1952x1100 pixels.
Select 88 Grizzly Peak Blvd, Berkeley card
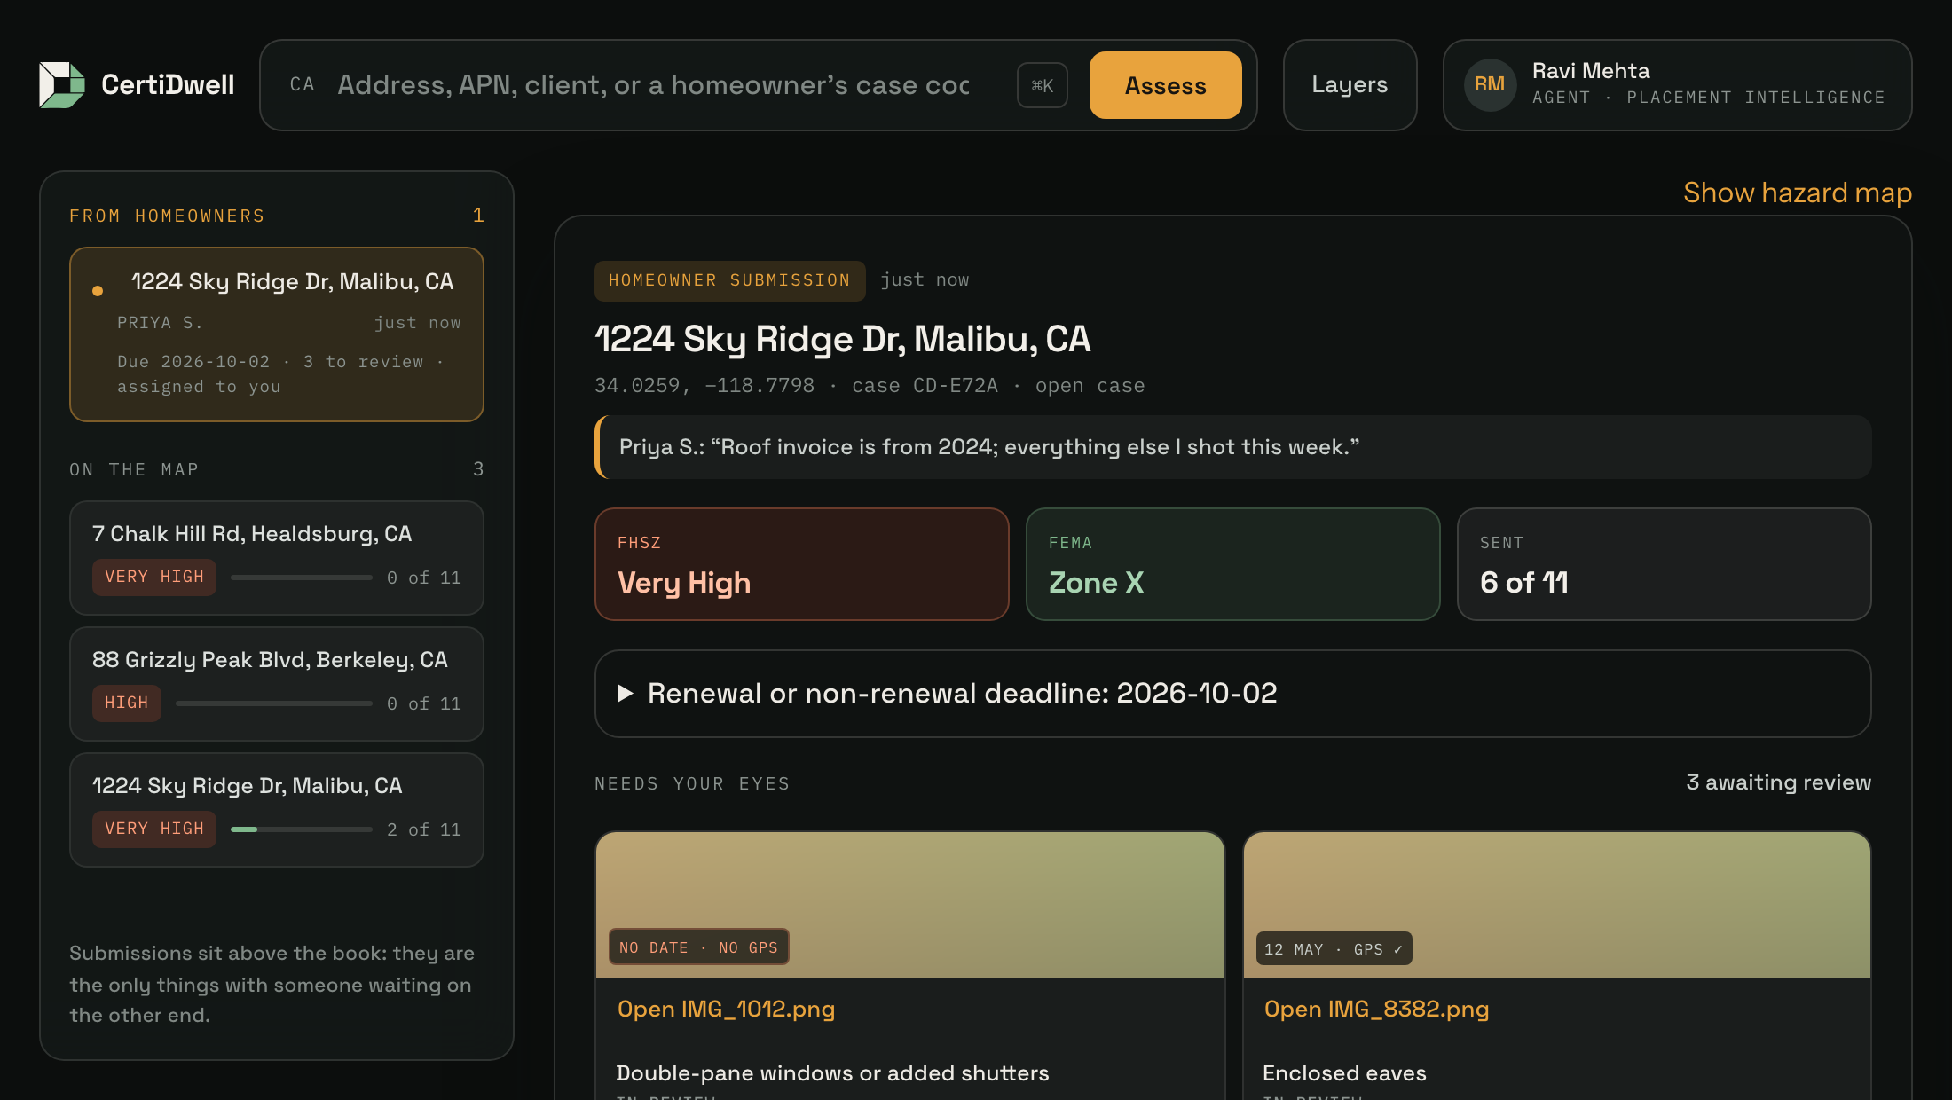277,684
